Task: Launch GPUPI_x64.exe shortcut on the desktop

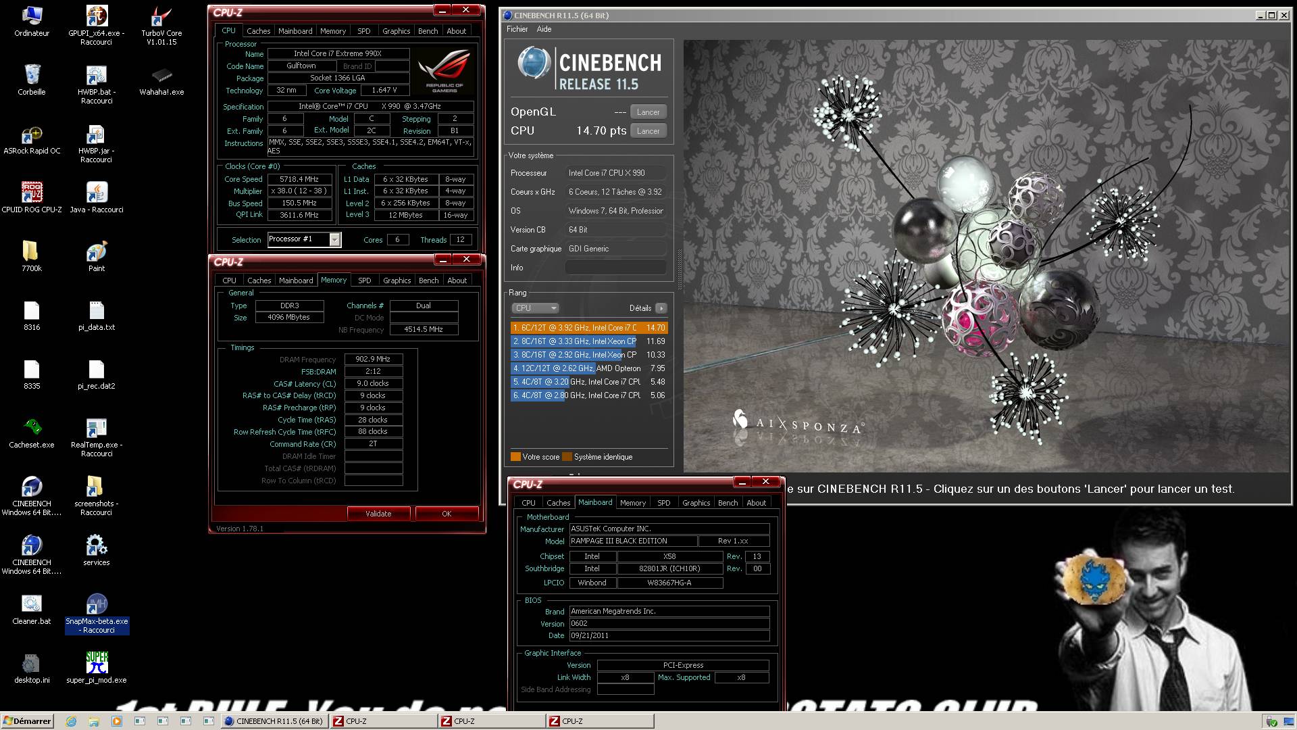Action: coord(97,26)
